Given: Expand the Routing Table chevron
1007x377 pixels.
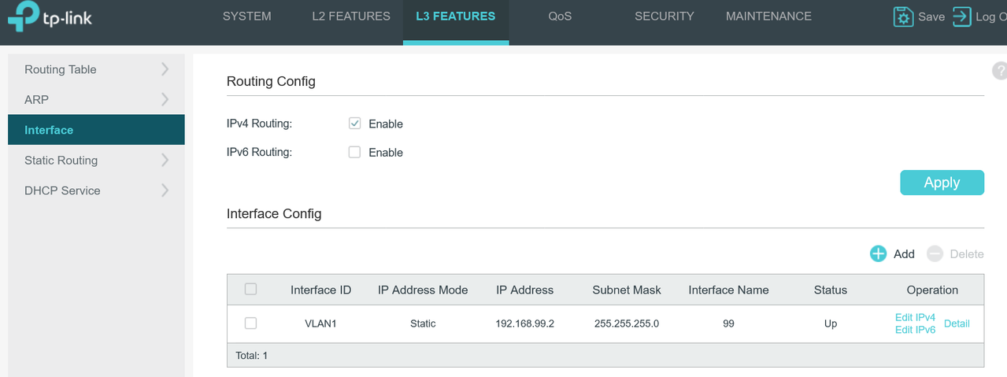Looking at the screenshot, I should point(165,69).
